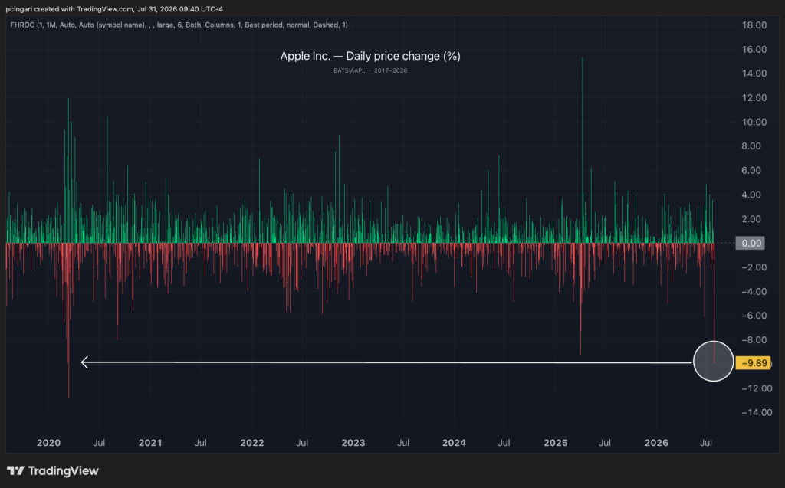
Task: Click the 2021 label on the time axis
Action: pos(150,443)
